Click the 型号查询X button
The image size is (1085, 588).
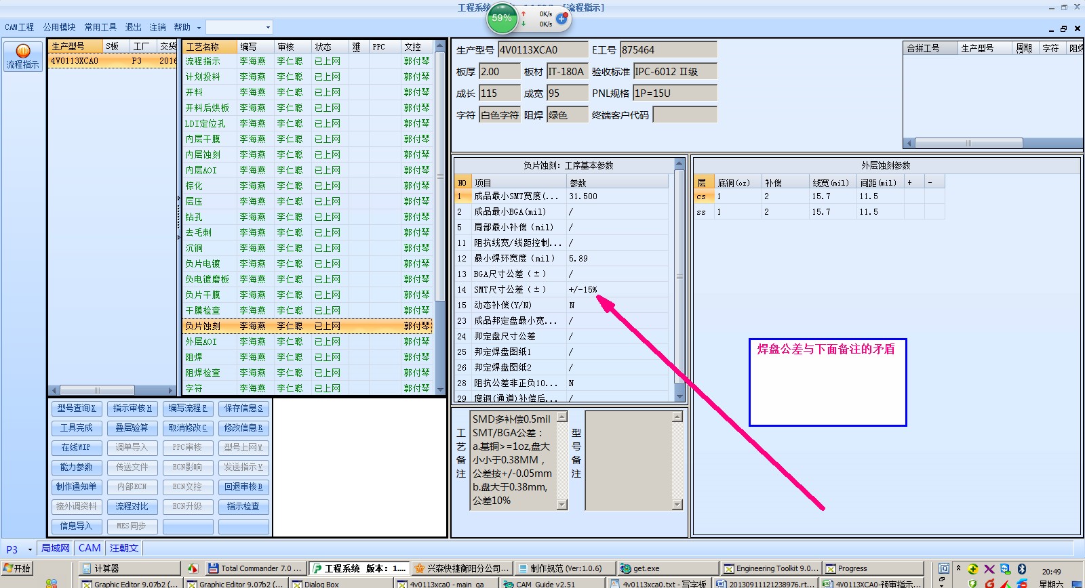click(x=77, y=408)
